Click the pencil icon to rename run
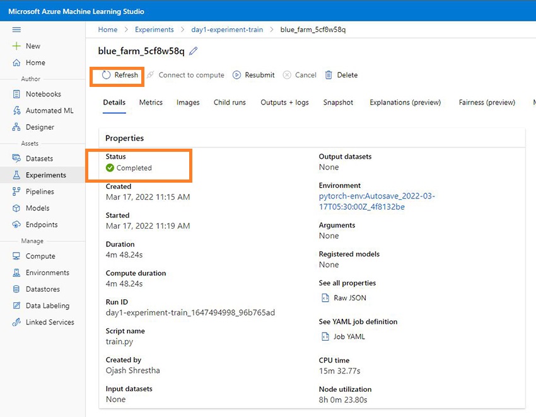The image size is (536, 417). [194, 51]
